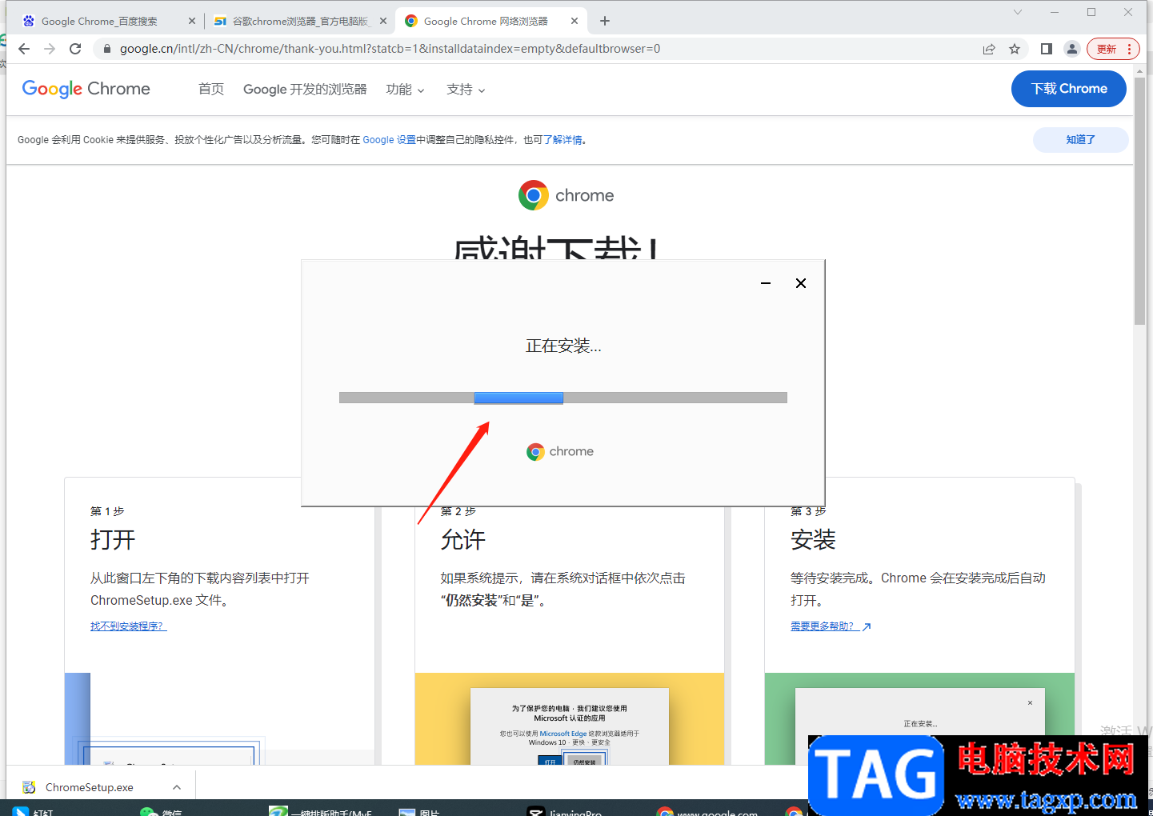
Task: Click the yellow step 2 illustration thumbnail
Action: click(570, 718)
